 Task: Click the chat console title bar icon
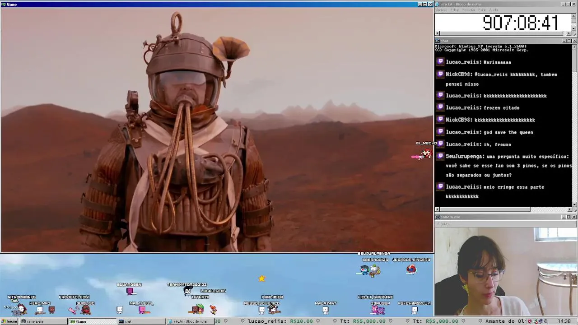pos(438,41)
